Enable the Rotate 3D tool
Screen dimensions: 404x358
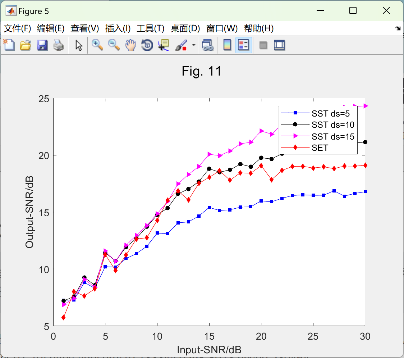tap(147, 45)
